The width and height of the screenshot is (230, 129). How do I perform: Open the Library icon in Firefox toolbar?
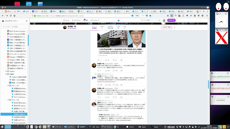(x=168, y=16)
